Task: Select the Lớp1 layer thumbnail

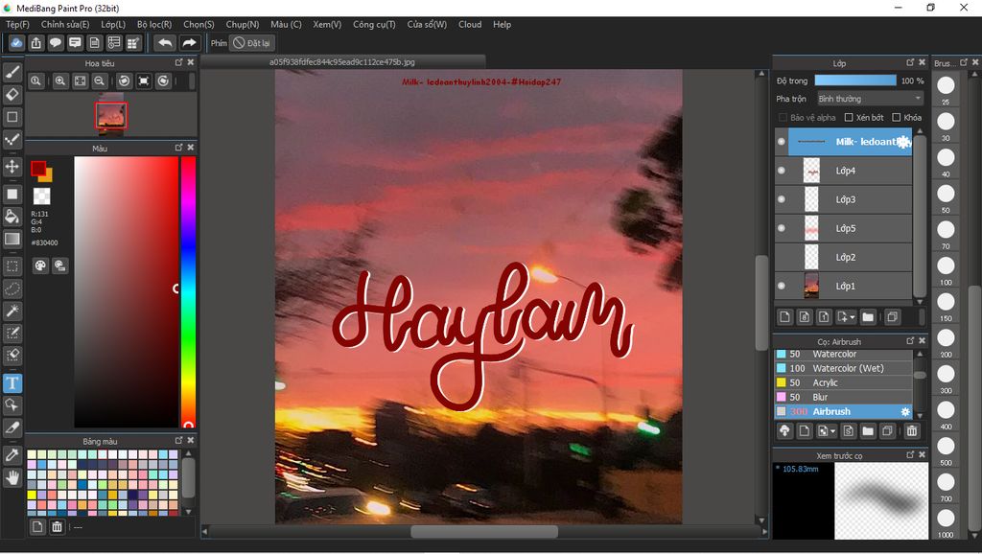Action: [811, 286]
